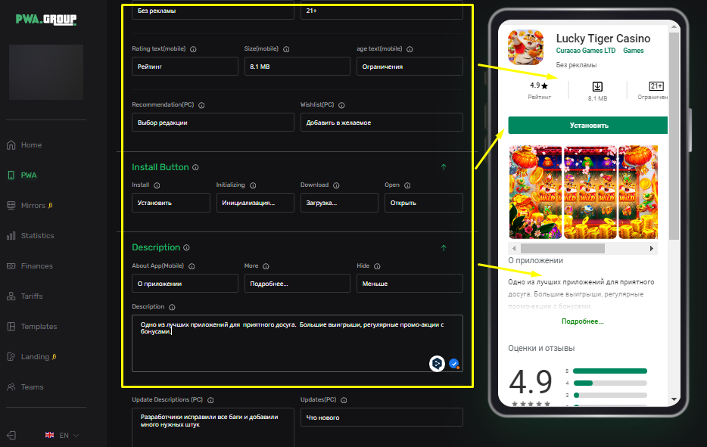Open Statistics menu item
Viewport: 707px width, 447px height.
(37, 236)
